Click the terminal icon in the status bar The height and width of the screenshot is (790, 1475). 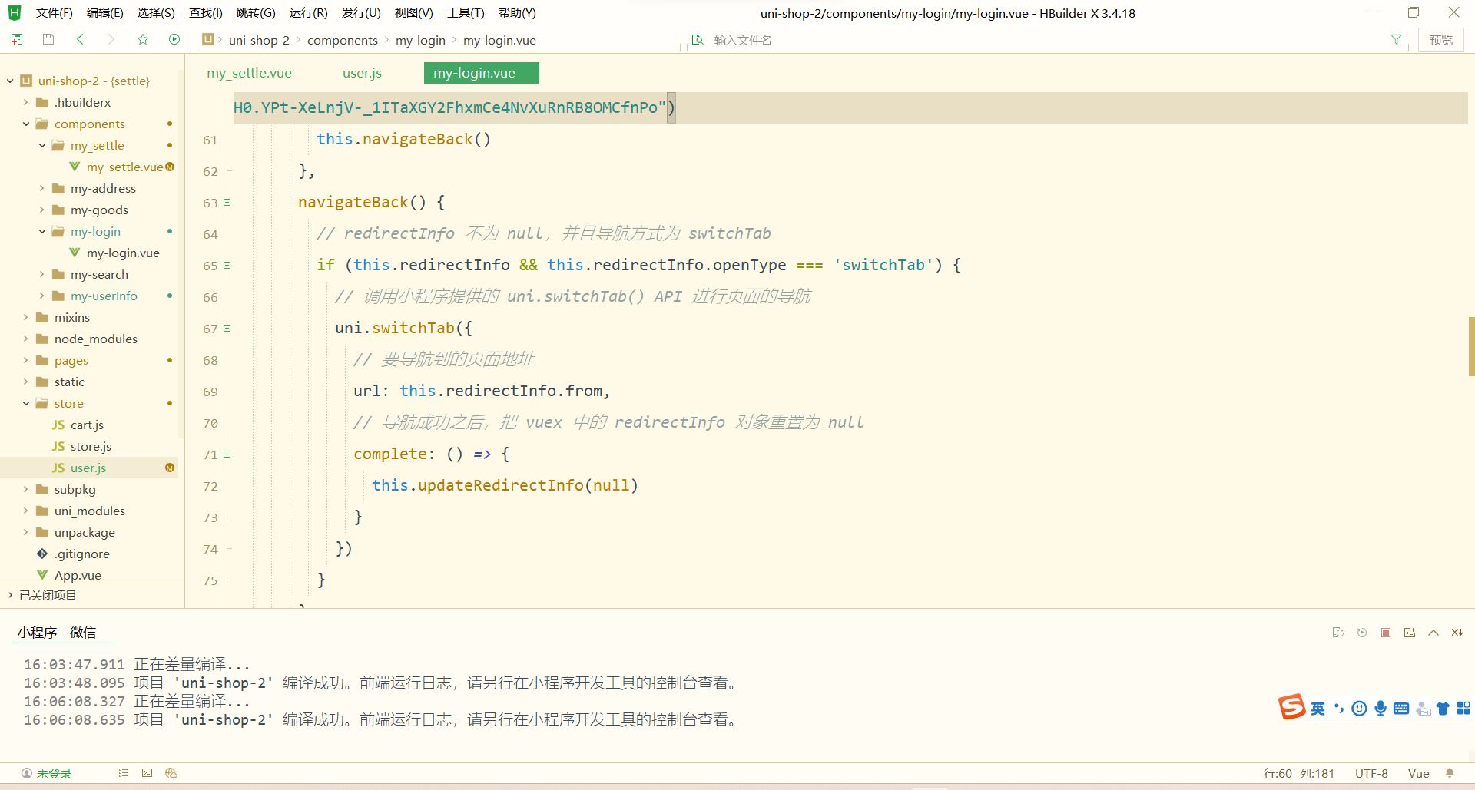(146, 773)
